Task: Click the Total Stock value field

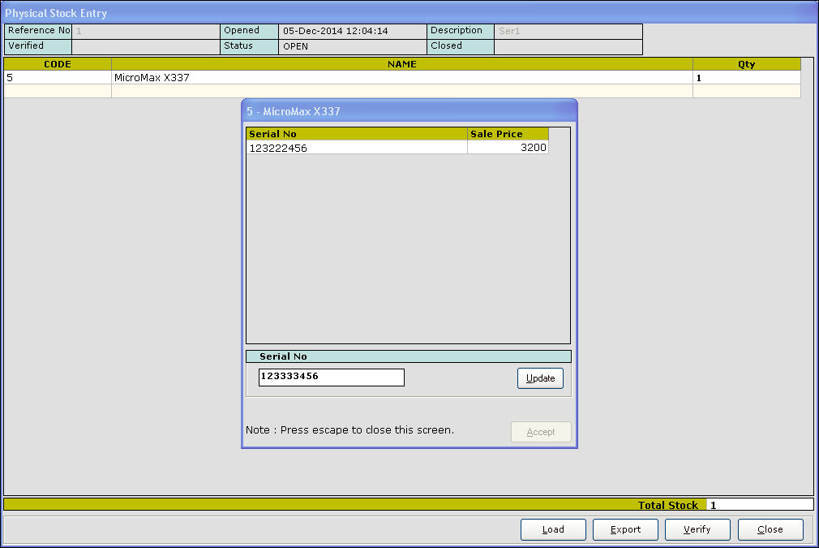Action: tap(760, 505)
